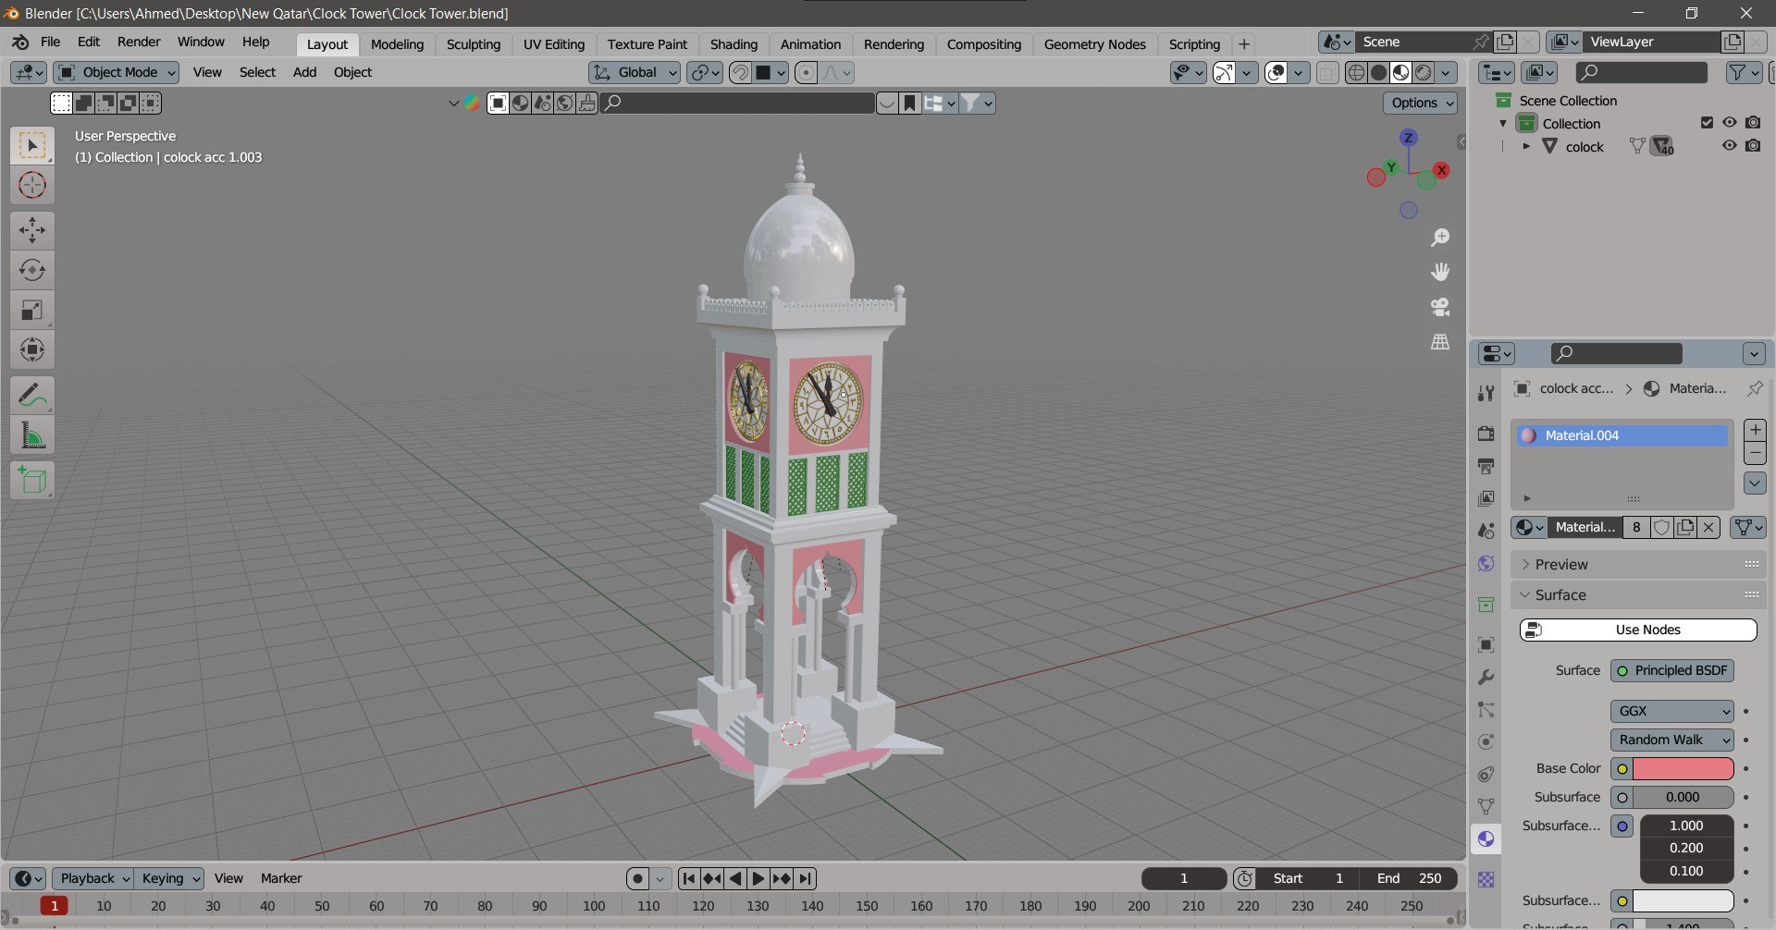Open Options dropdown in viewport

(x=1420, y=103)
